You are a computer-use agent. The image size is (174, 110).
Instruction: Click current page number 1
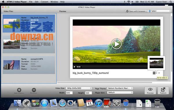pos(154,73)
